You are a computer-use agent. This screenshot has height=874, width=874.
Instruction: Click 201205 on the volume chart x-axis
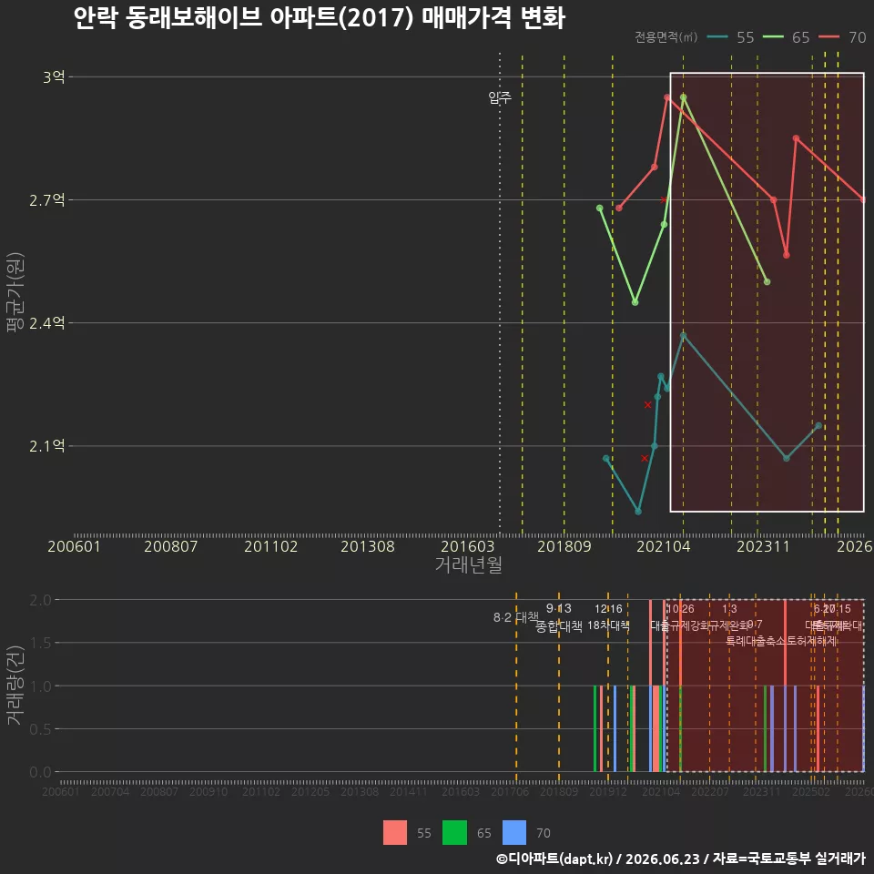tap(310, 791)
